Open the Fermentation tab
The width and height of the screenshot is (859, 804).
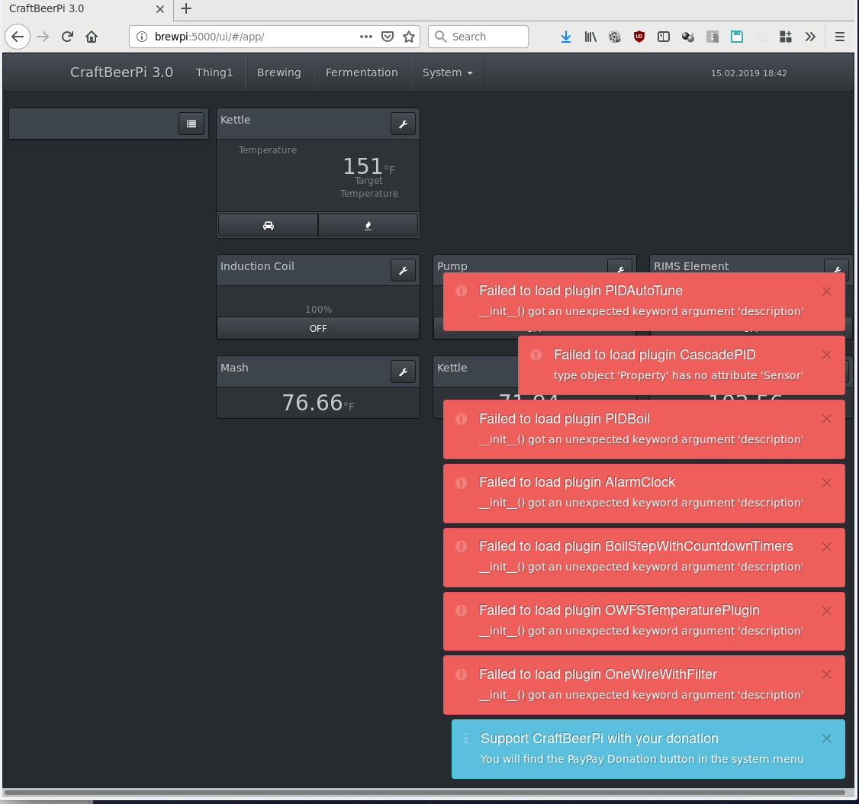click(x=362, y=72)
